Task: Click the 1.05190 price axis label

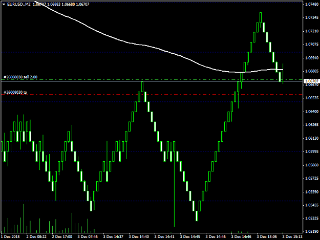Action: (312, 232)
